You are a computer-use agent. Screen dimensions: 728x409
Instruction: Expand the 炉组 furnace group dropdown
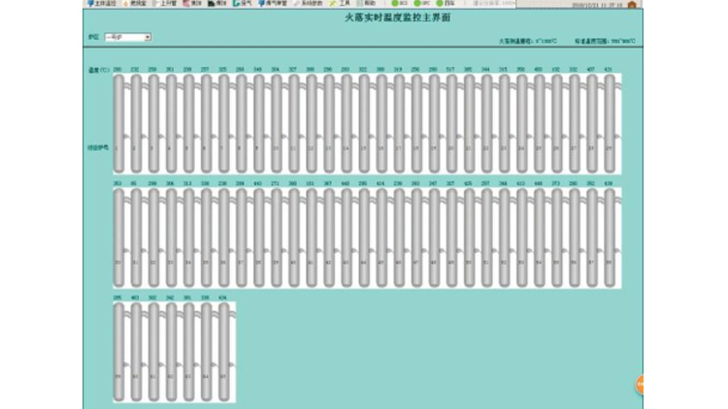(127, 37)
